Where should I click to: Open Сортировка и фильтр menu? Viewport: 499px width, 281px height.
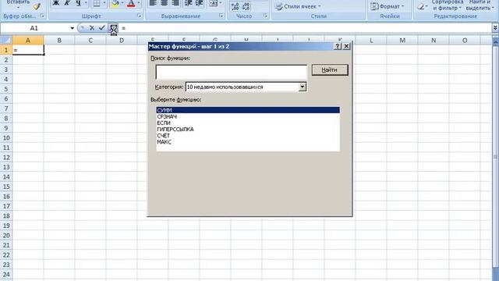(x=447, y=5)
